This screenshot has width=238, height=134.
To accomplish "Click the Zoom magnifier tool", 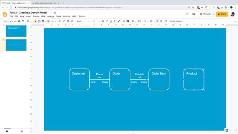I will [x=28, y=21].
